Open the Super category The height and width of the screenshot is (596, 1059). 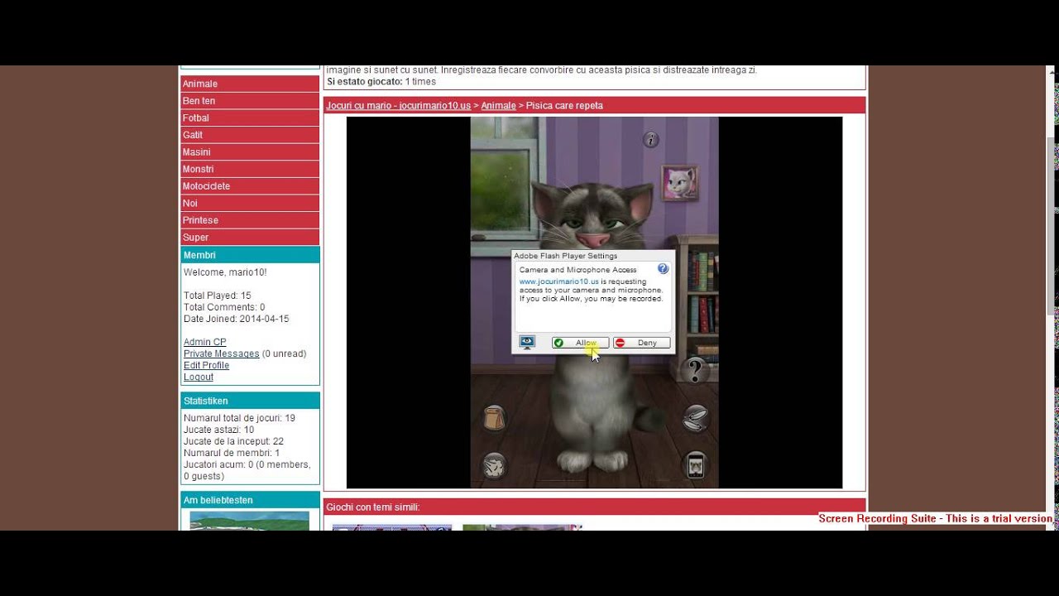click(250, 238)
